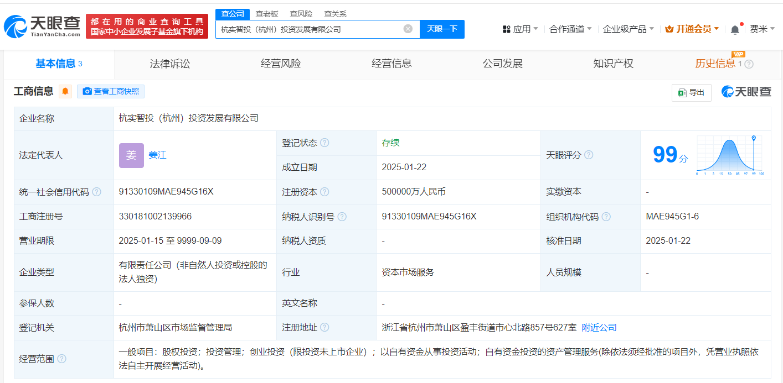The image size is (783, 383).
Task: Expand the 合作通道 dropdown
Action: tap(570, 29)
